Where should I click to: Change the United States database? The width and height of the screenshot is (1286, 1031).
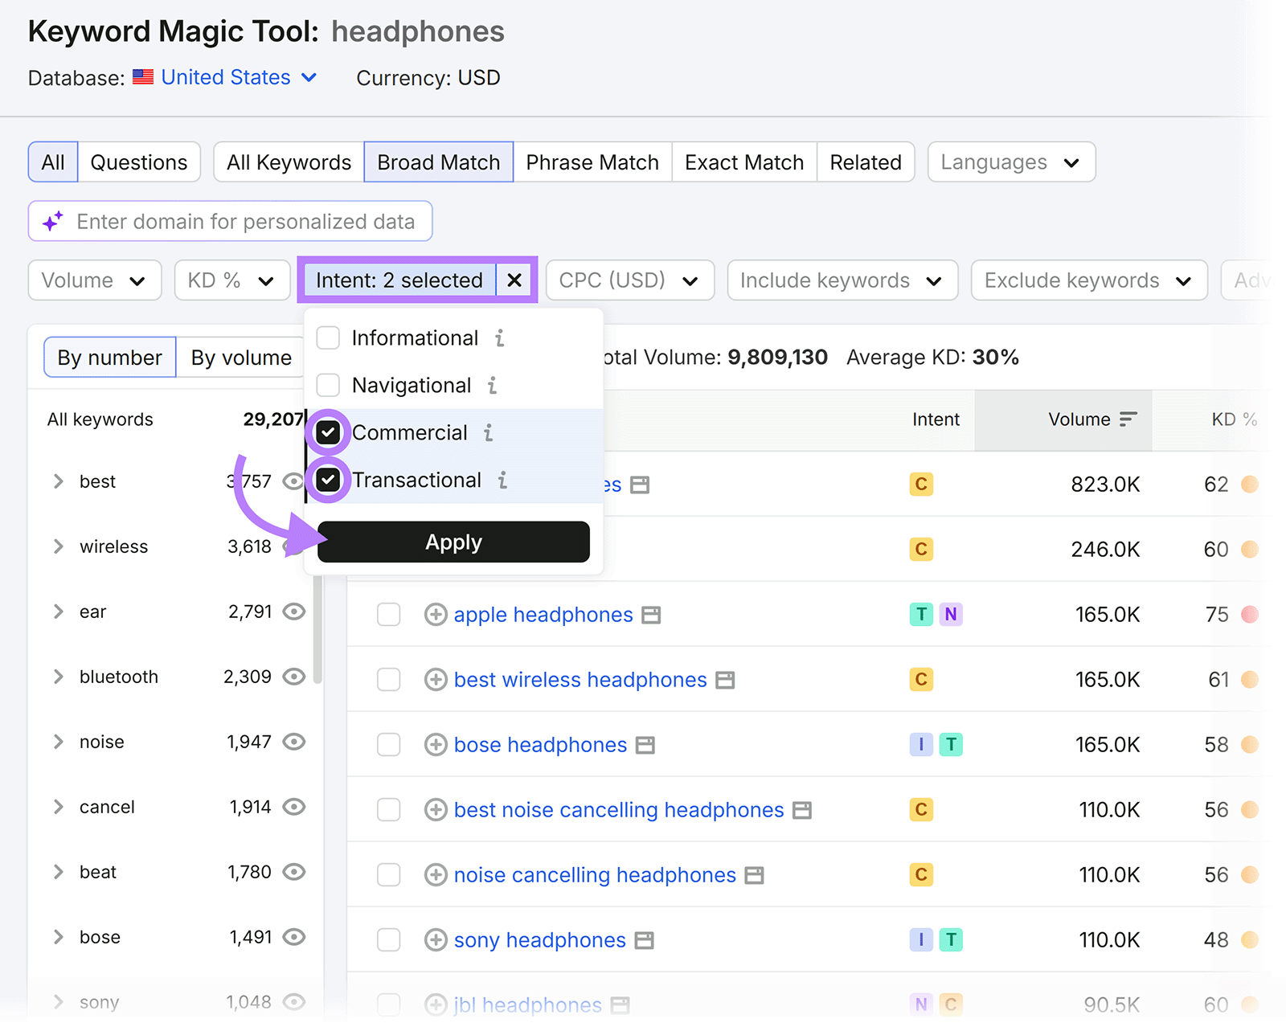(239, 77)
